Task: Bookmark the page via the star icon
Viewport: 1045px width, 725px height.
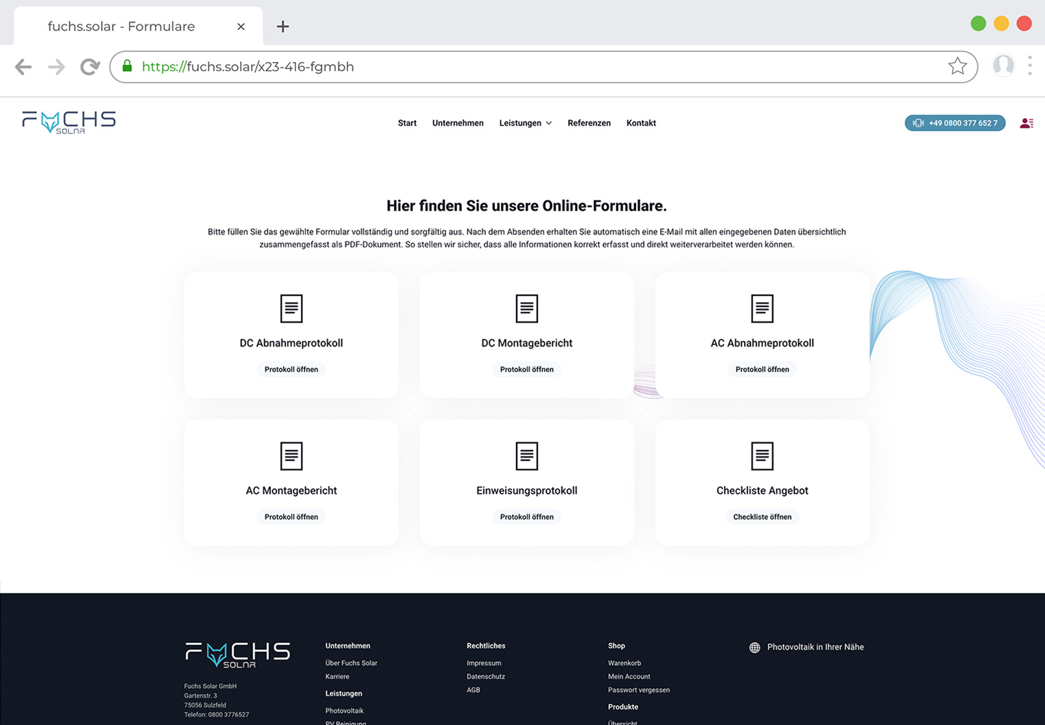Action: pos(958,66)
